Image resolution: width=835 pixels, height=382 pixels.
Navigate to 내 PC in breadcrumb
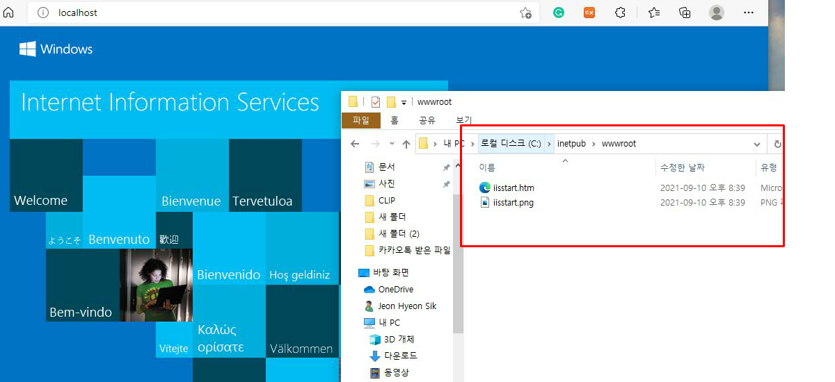(x=454, y=144)
